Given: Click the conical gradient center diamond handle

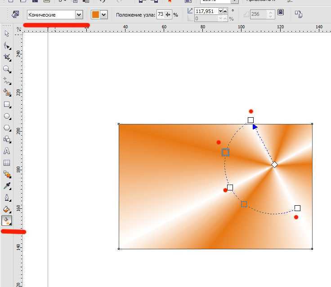Looking at the screenshot, I should (274, 165).
